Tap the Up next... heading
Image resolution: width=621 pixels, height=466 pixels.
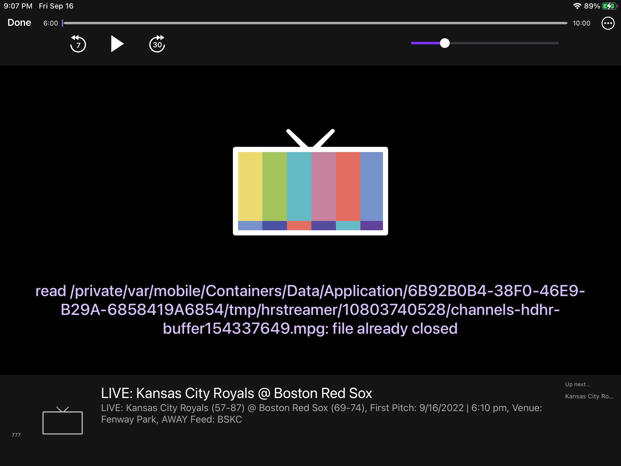(x=578, y=384)
